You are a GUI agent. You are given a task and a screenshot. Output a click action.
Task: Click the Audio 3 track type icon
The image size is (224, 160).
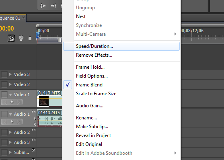click(x=33, y=140)
